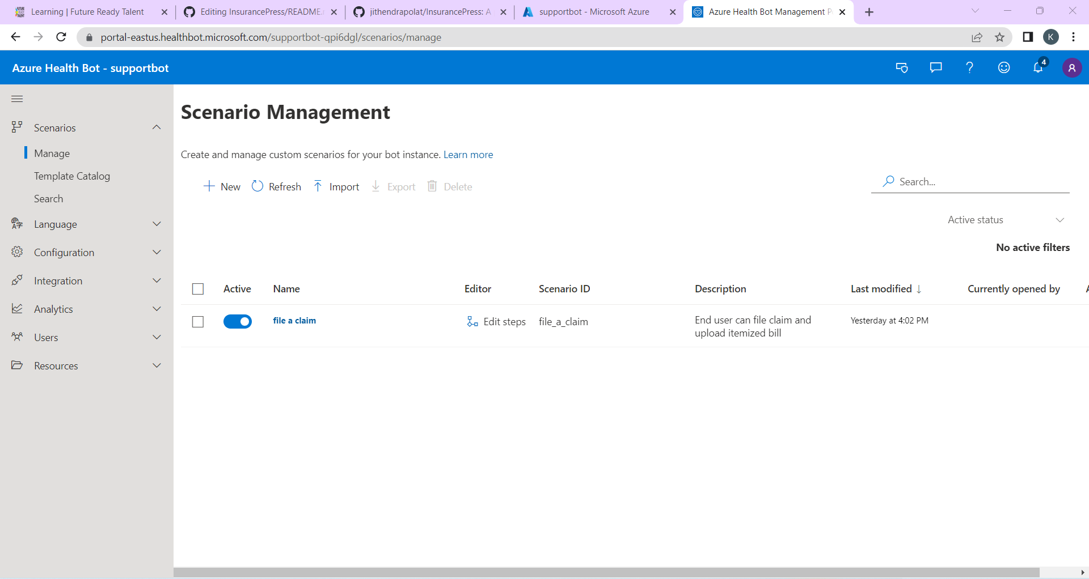Click the Analytics chart icon
Viewport: 1089px width, 579px height.
(x=17, y=309)
